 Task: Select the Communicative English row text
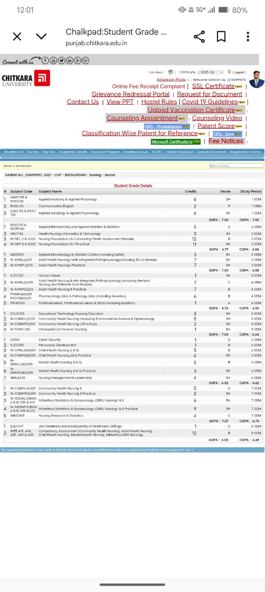pyautogui.click(x=56, y=206)
